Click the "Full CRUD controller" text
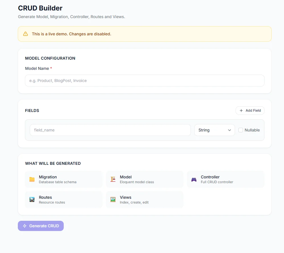 point(217,182)
